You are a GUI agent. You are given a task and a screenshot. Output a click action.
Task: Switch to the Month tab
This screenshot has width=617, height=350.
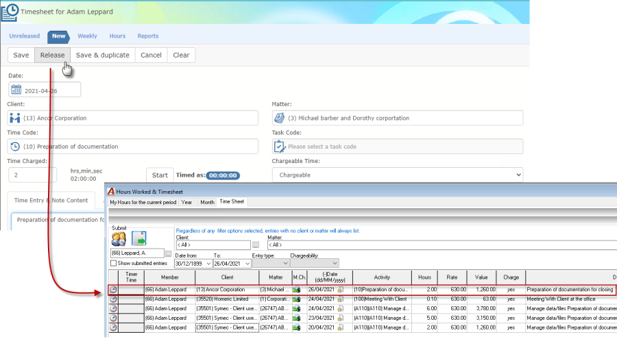point(207,202)
